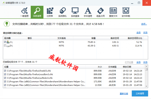
Task: Click the 重新扫描 rescan link
Action: tap(124, 93)
